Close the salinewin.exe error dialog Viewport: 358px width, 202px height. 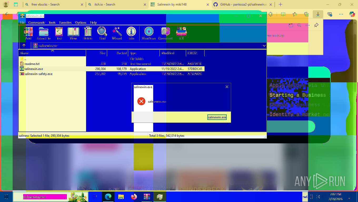(x=227, y=87)
